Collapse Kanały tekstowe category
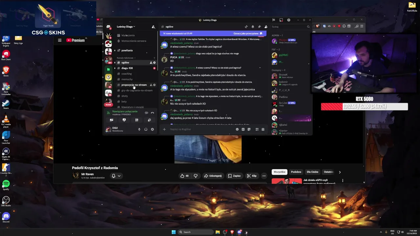The height and width of the screenshot is (236, 420). pyautogui.click(x=126, y=58)
